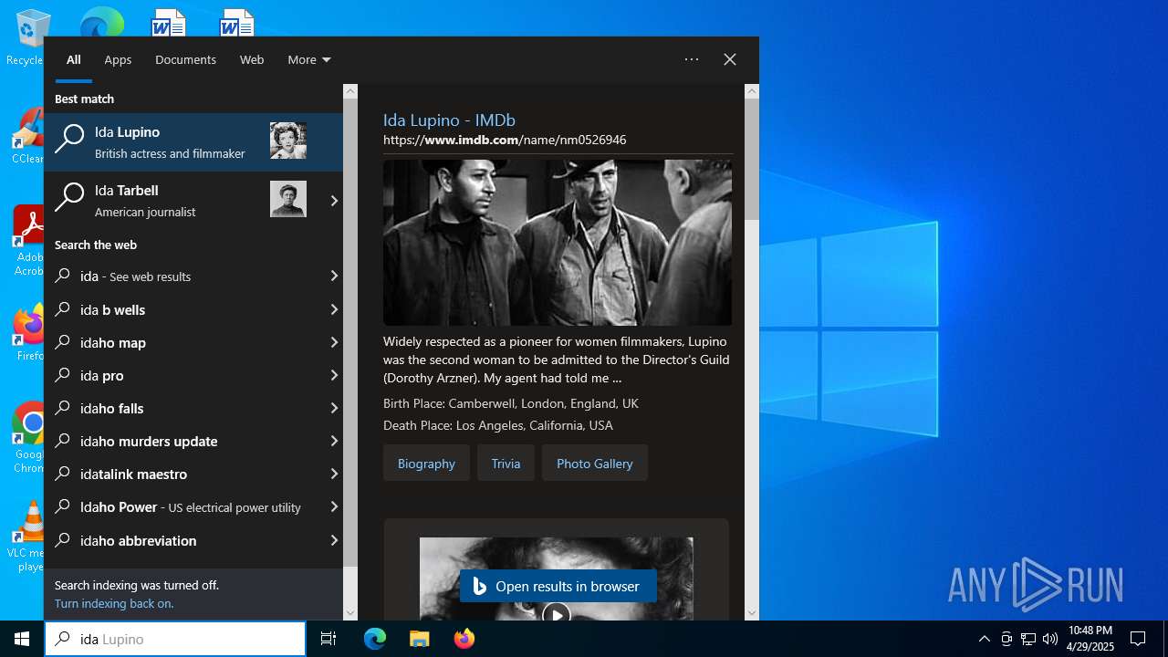Show hidden system tray icons

[x=984, y=639]
